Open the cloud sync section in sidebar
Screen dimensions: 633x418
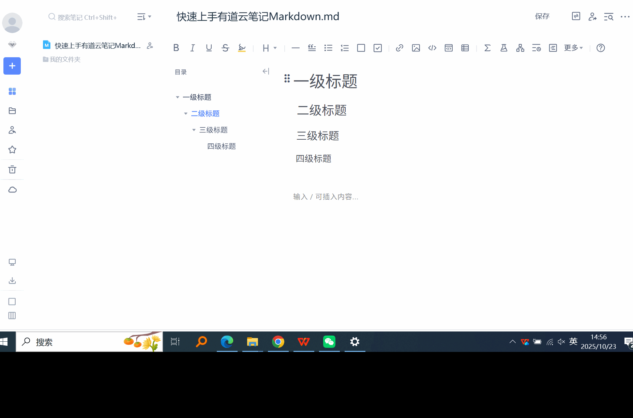[x=12, y=190]
